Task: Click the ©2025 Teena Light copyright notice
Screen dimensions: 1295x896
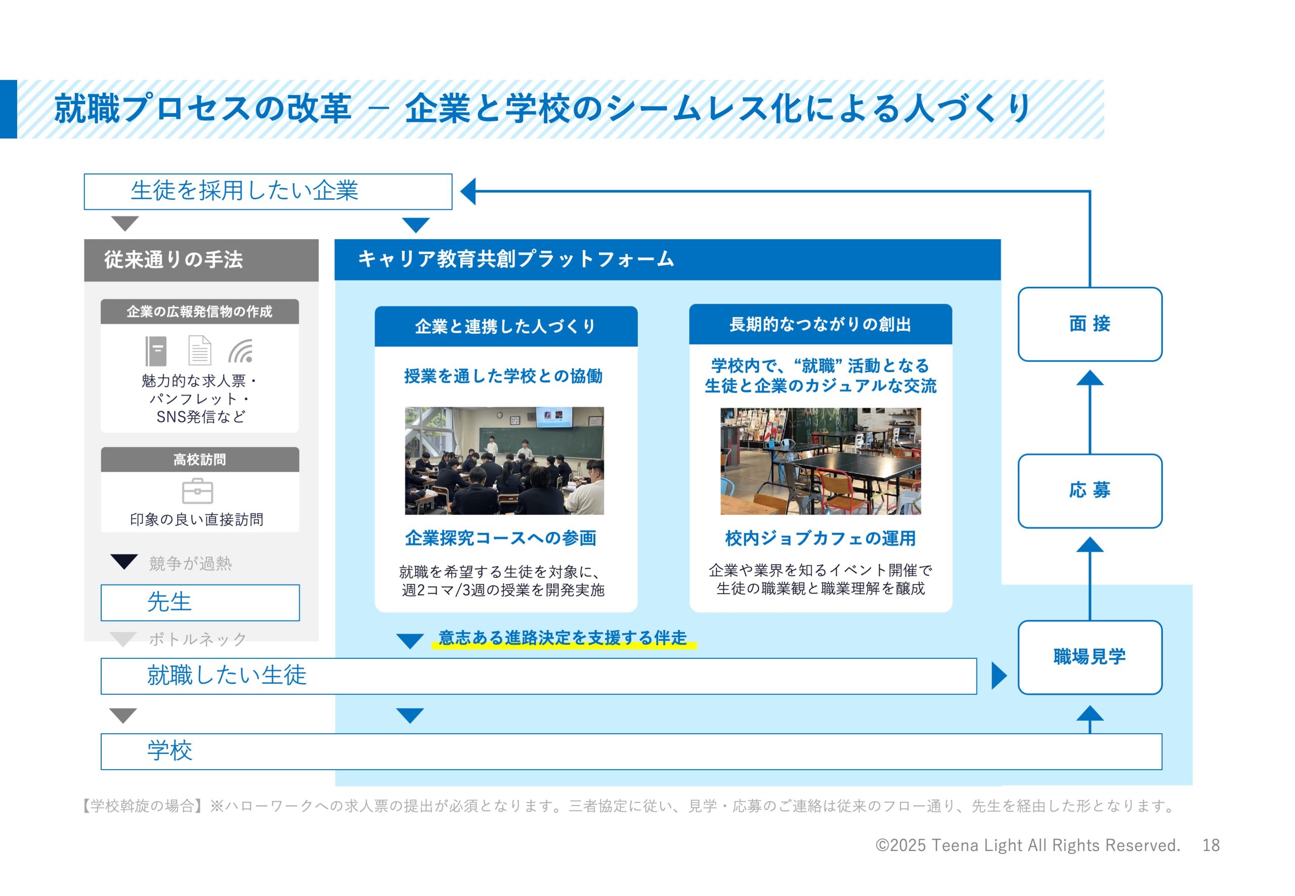Action: coord(1028,845)
